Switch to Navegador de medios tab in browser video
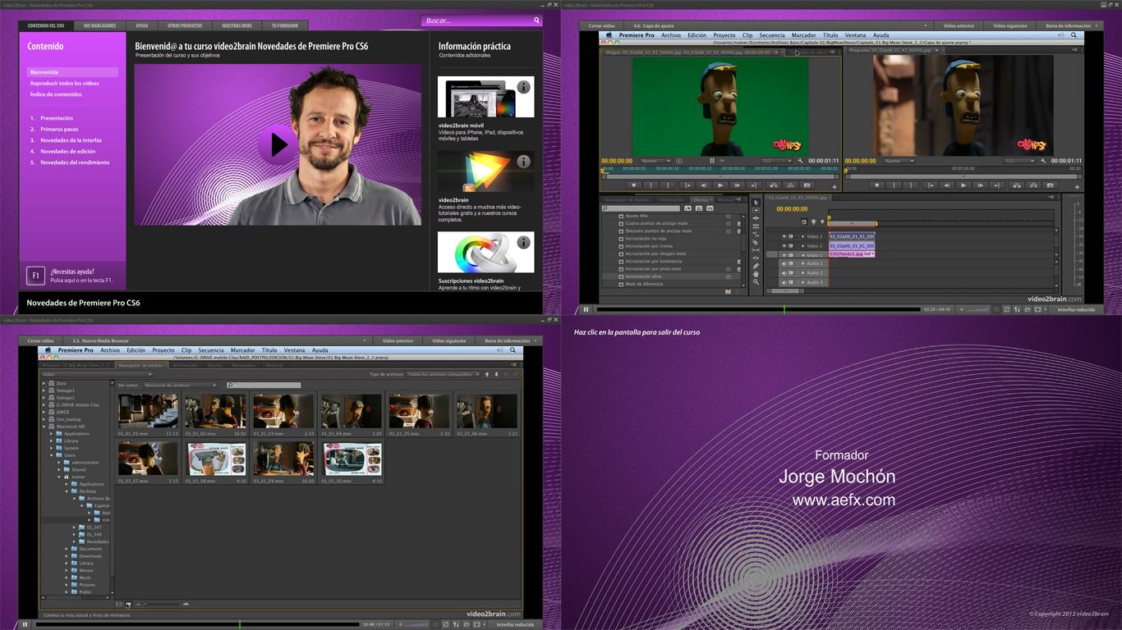Screen dimensions: 1122x630 point(140,365)
